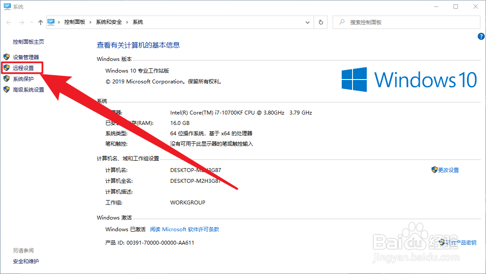
Task: Select full computer name DESKTOP-M2H3G87
Action: click(x=196, y=181)
